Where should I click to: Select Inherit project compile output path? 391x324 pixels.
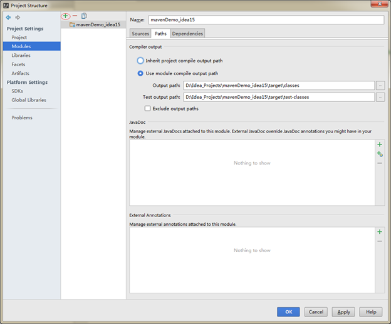140,61
